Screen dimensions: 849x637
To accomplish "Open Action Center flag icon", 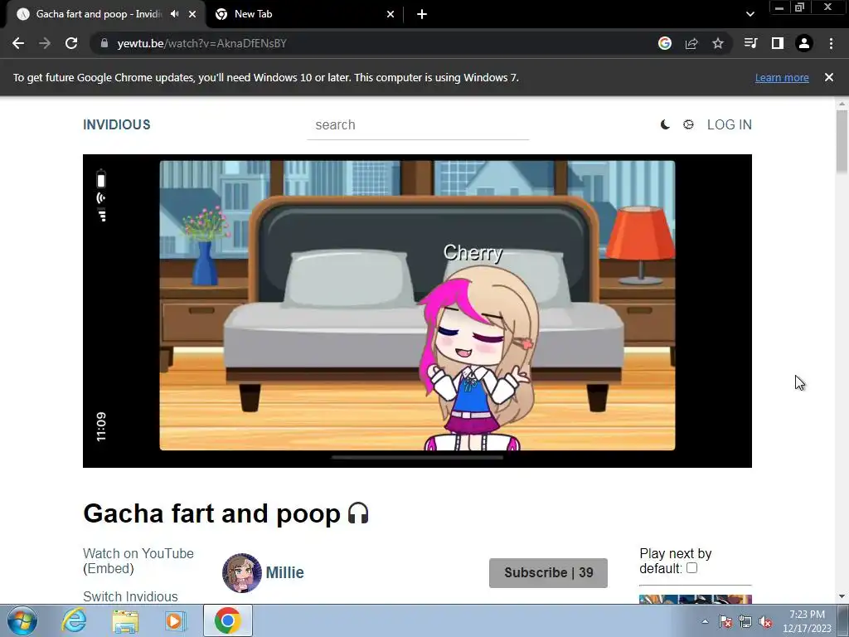I will tap(725, 621).
